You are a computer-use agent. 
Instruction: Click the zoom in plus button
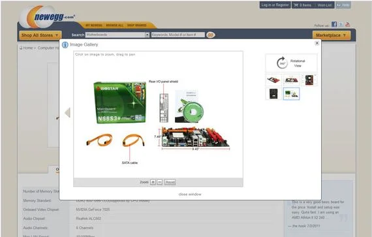point(153,182)
